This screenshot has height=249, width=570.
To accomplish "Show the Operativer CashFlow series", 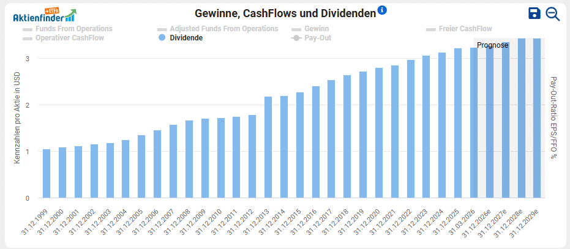I will 63,38.
